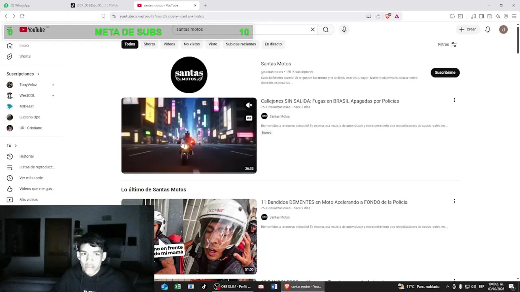
Task: Clear the search box with the X
Action: tap(313, 30)
